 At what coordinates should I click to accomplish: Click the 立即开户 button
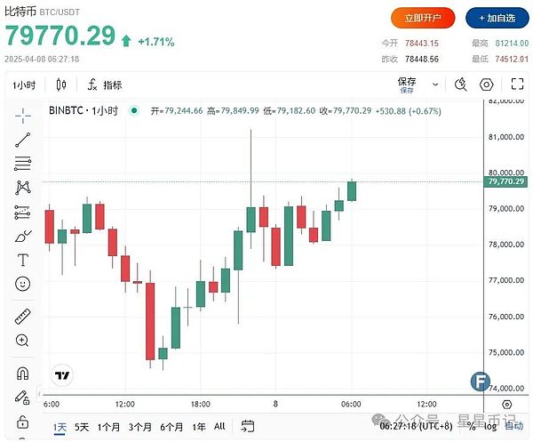pos(423,17)
